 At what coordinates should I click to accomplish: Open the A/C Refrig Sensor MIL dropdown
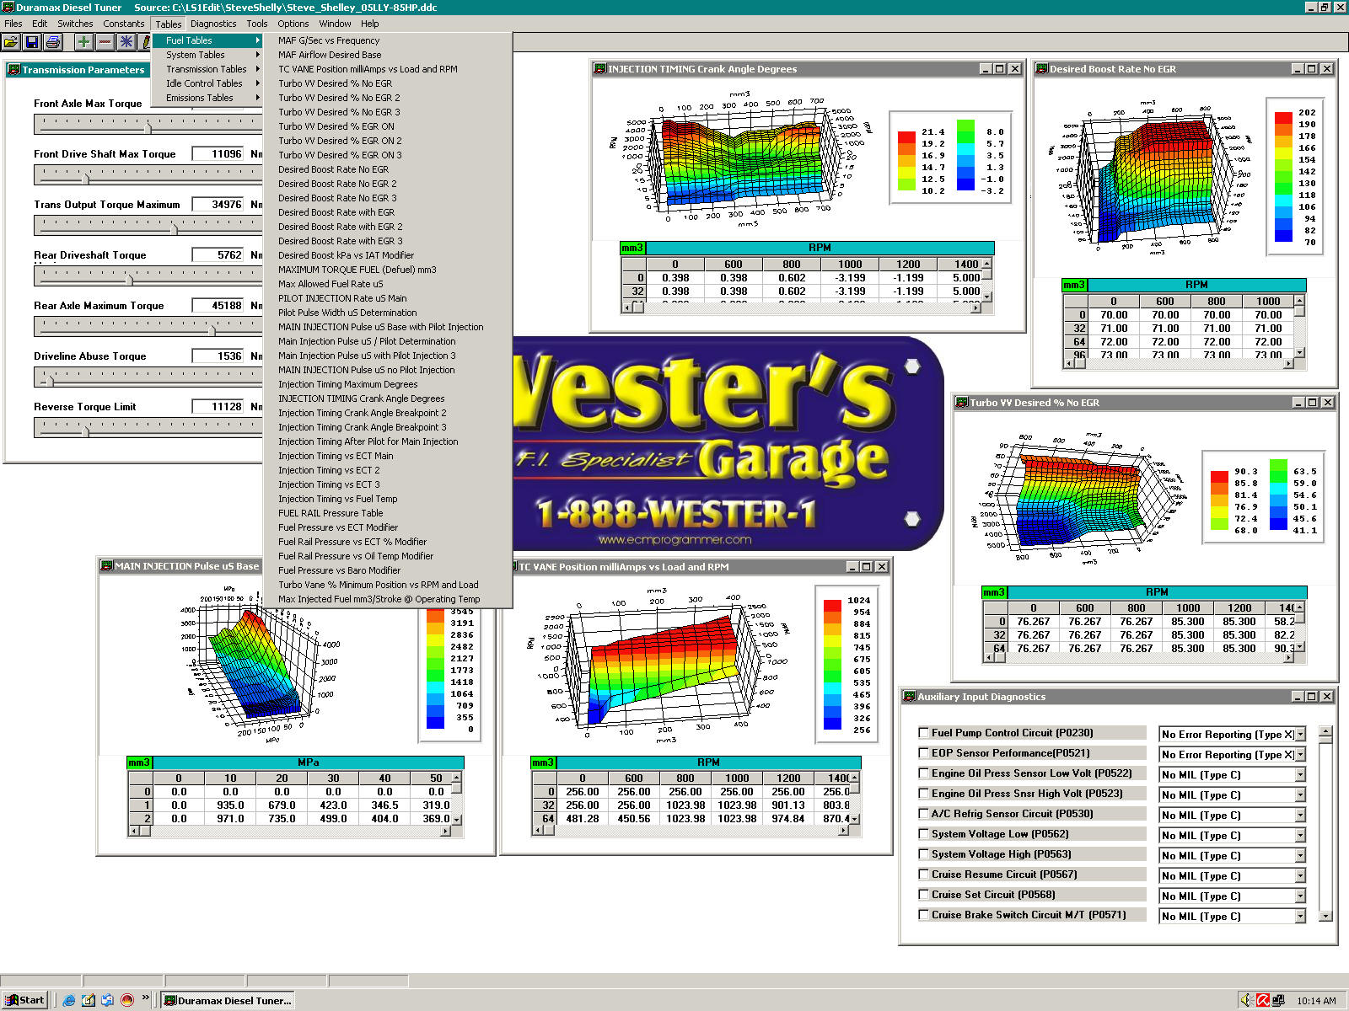click(1298, 815)
